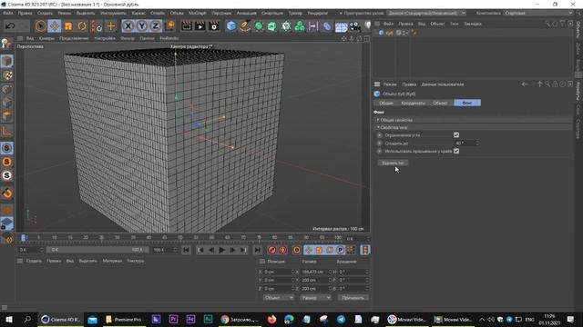The image size is (583, 327).
Task: Open the deformer Bend icon
Action: coord(327,26)
